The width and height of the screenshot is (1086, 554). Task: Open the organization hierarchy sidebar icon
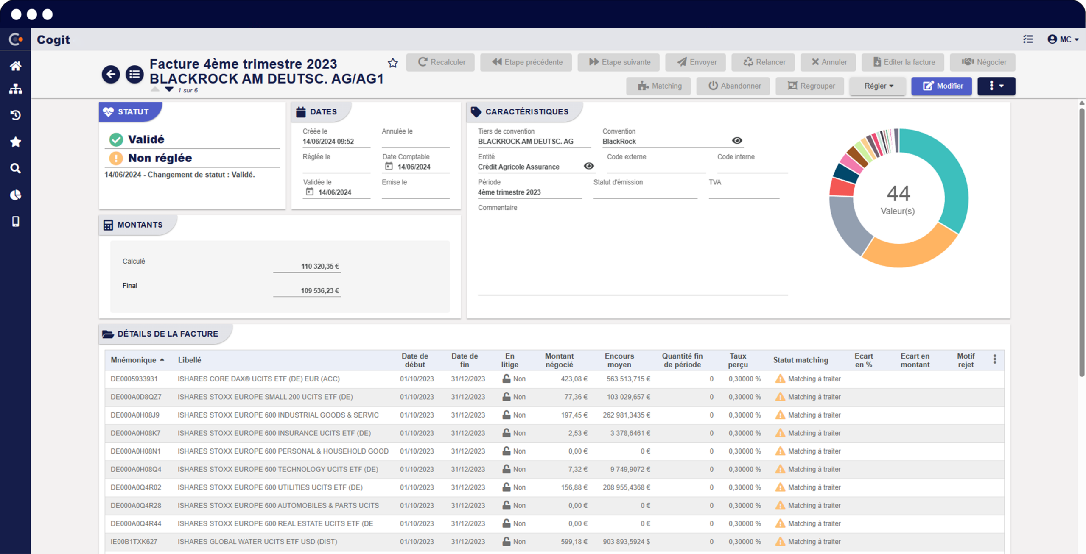[x=16, y=89]
